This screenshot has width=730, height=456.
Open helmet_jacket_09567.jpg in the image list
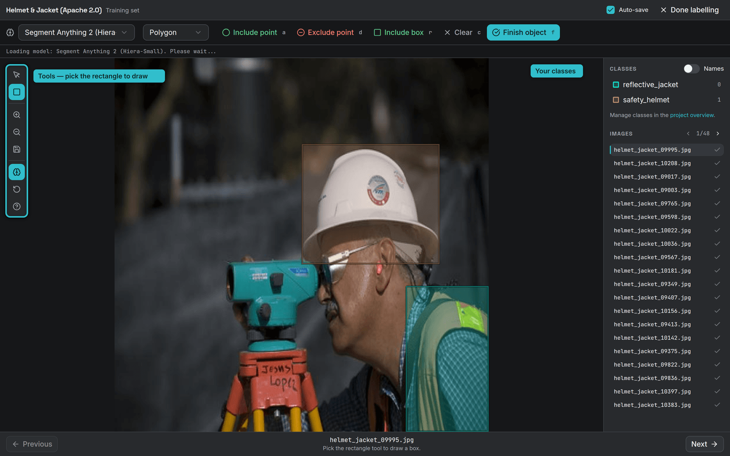coord(667,258)
